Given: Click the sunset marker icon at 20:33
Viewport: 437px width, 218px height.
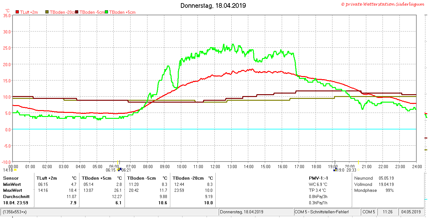Looking at the screenshot, I should (358, 170).
